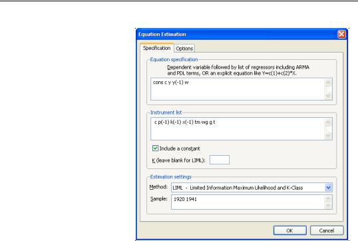
Task: Click the 'cons c y y(-1) w' equation text
Action: (171, 83)
